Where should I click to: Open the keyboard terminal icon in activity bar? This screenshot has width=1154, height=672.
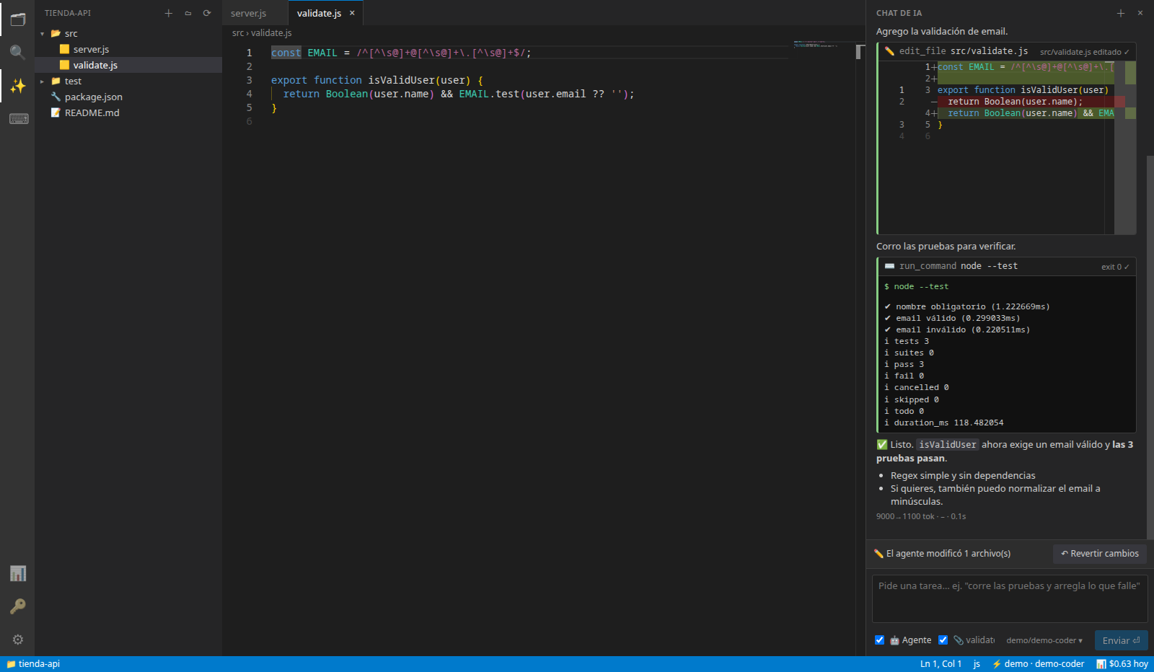17,119
